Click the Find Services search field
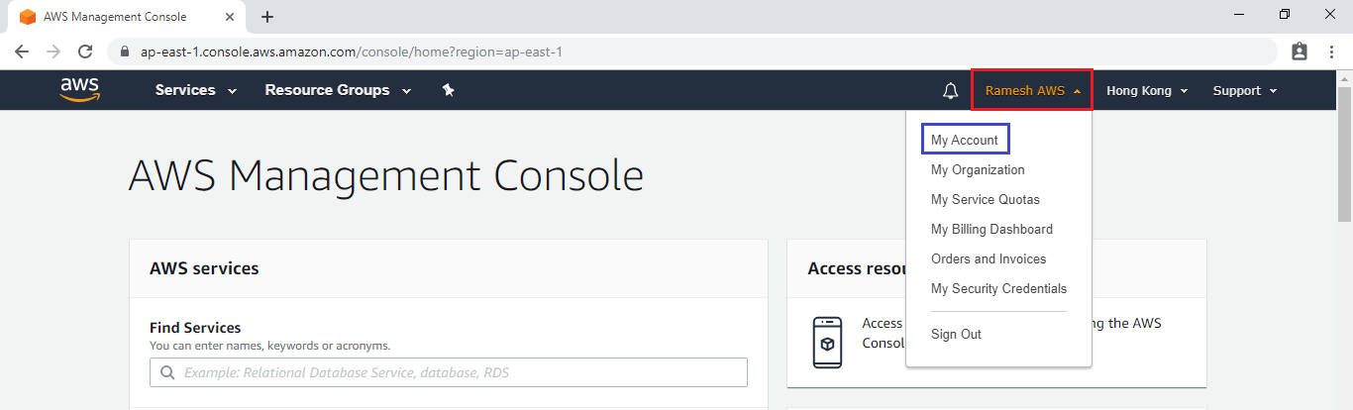1353x410 pixels. coord(449,373)
